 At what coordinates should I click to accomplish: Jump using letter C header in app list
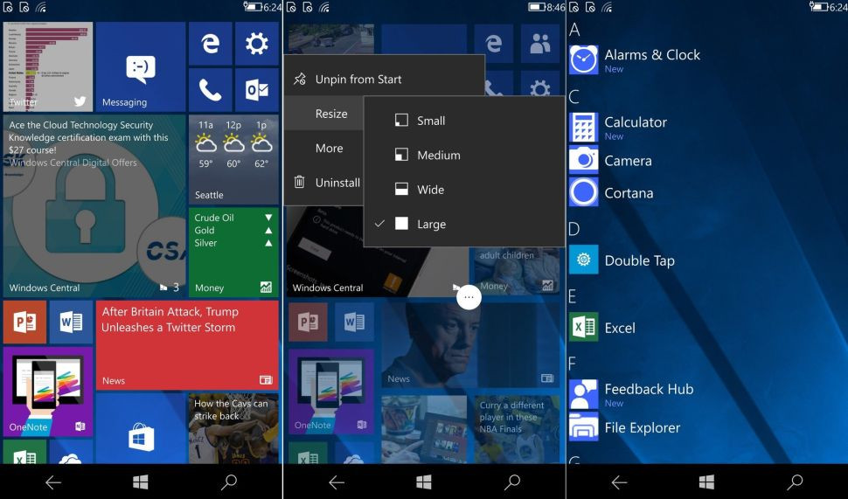tap(574, 97)
